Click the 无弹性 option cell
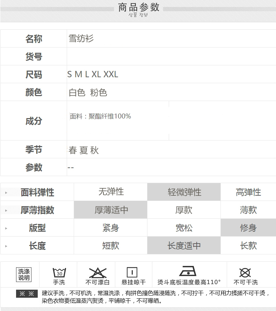 point(111,192)
